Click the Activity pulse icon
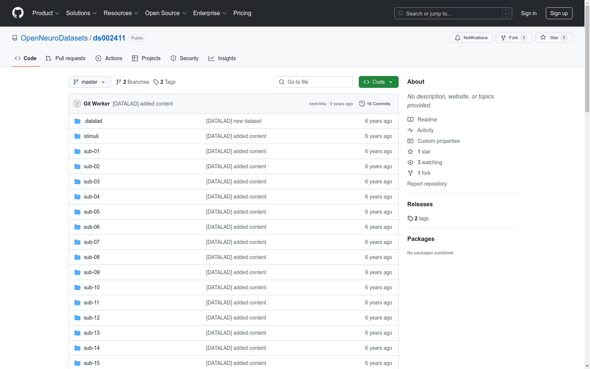 point(410,130)
